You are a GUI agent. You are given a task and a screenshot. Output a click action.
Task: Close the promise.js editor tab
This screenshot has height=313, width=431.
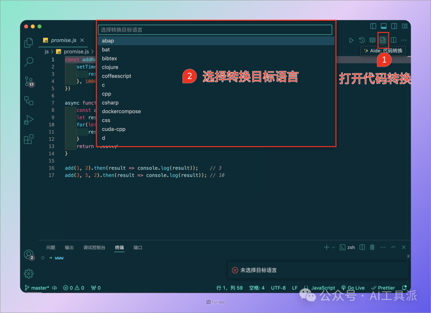[x=82, y=40]
